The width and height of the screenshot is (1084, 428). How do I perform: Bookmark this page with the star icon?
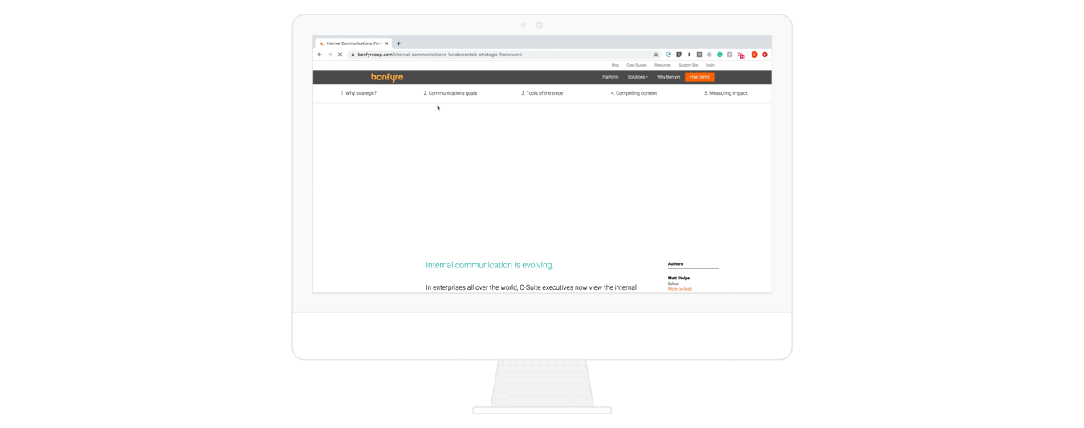tap(656, 55)
